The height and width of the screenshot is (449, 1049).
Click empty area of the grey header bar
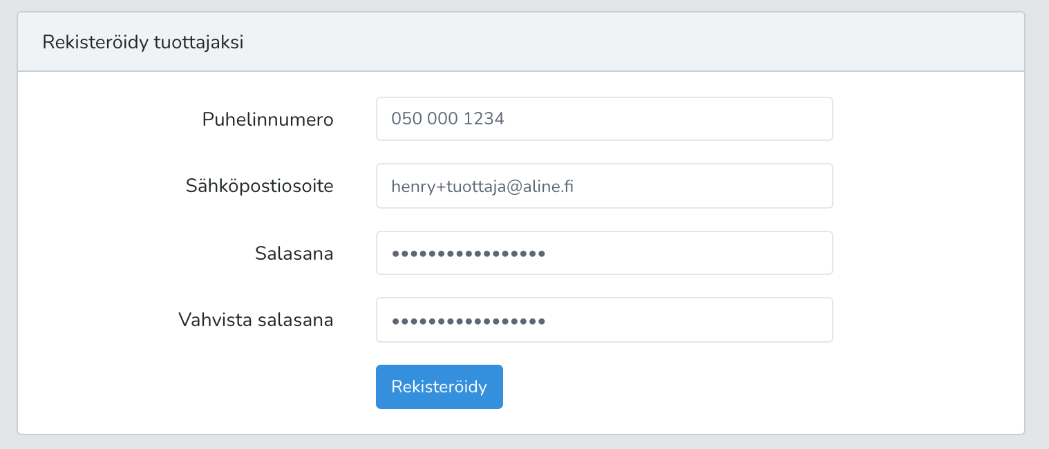click(622, 42)
